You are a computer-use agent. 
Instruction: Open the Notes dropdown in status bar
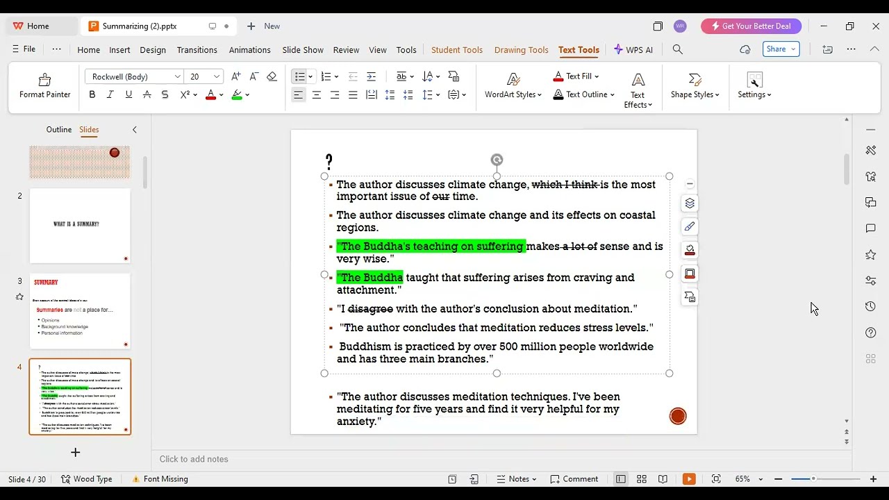[516, 479]
